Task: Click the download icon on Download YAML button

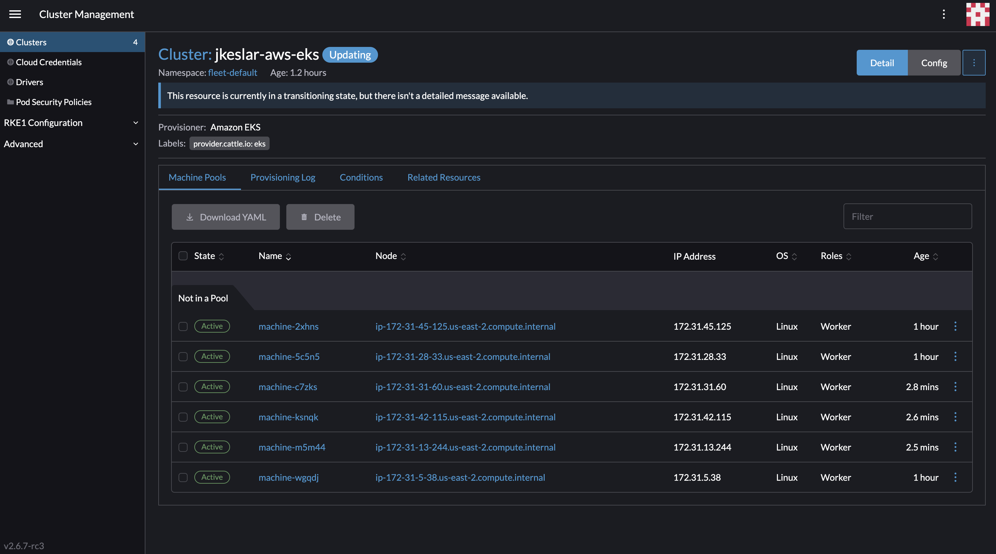Action: pos(190,217)
